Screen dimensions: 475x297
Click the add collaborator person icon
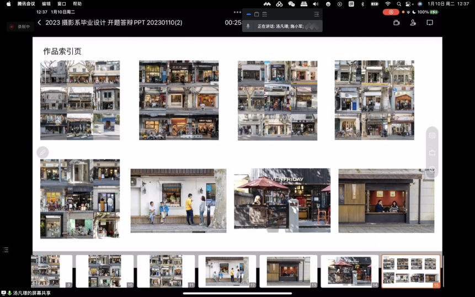point(413,23)
